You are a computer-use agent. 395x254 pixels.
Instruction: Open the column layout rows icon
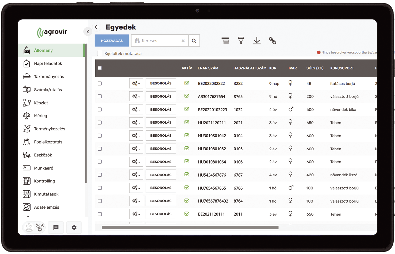click(225, 41)
